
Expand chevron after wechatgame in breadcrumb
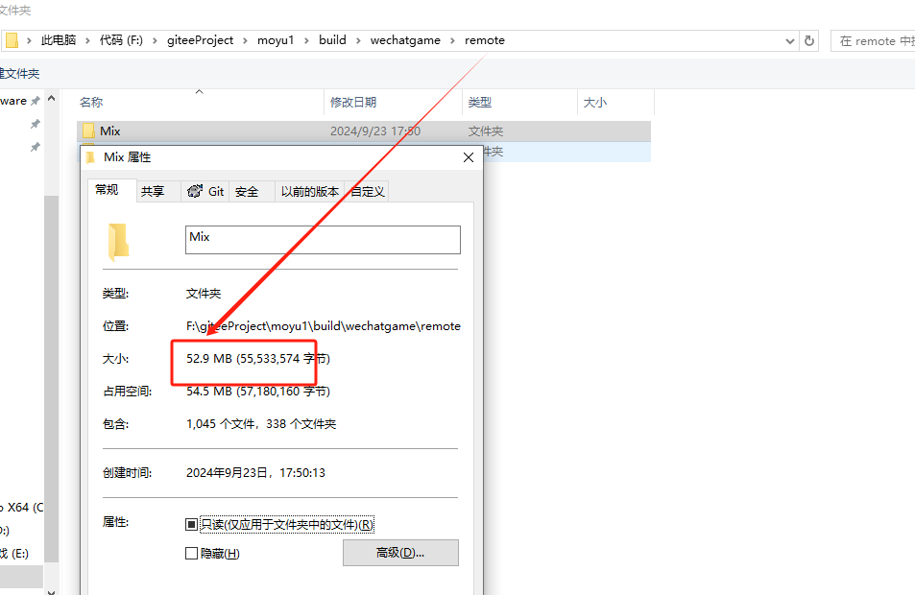[452, 41]
